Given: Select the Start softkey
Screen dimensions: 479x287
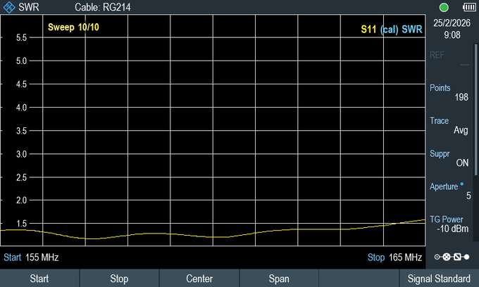Looking at the screenshot, I should [x=39, y=278].
